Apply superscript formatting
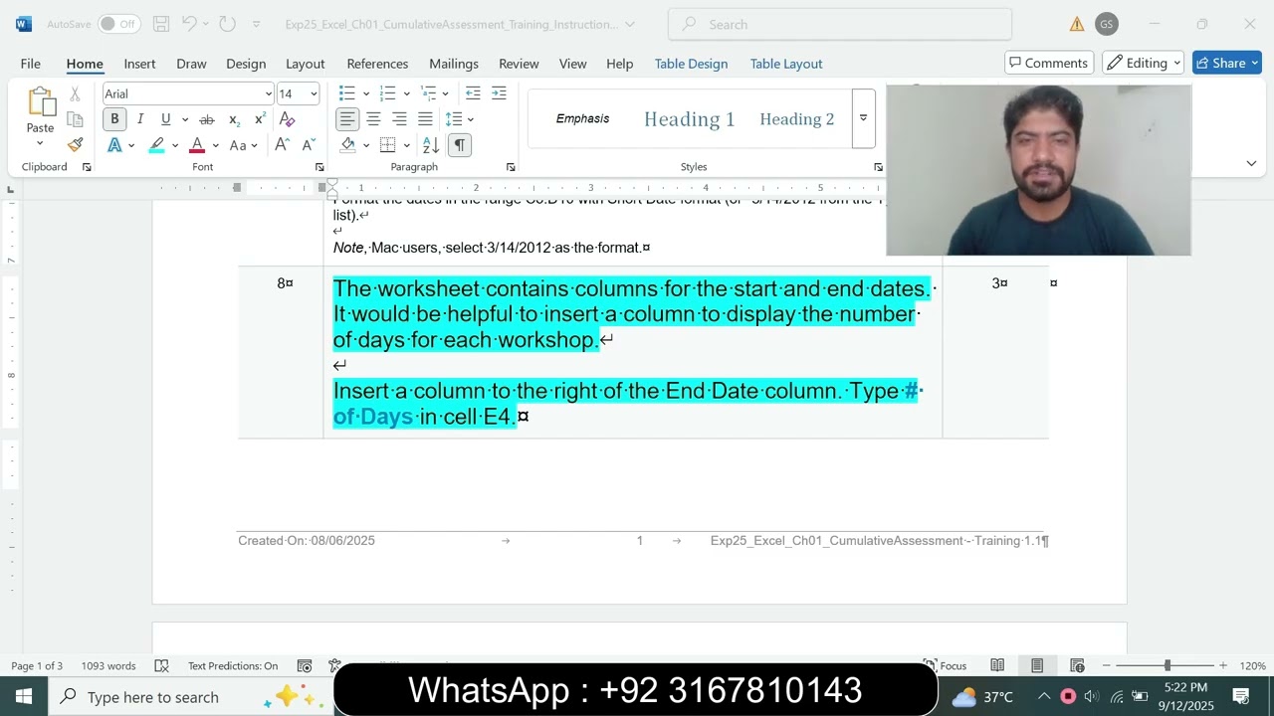 260,119
